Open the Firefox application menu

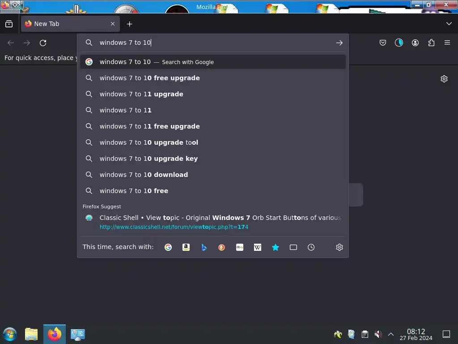pyautogui.click(x=447, y=43)
